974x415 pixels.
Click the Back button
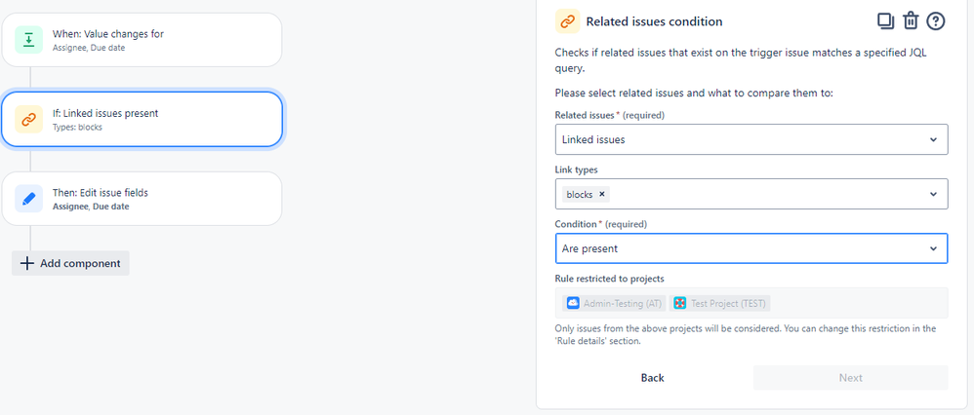tap(652, 378)
